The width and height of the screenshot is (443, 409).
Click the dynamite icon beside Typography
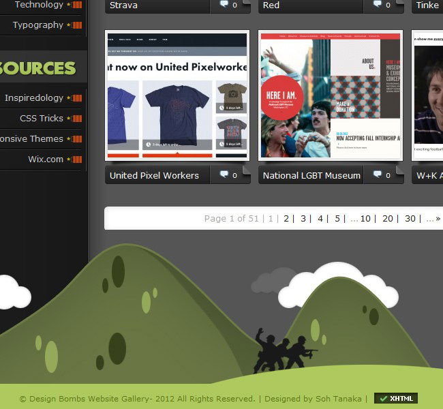pos(74,25)
